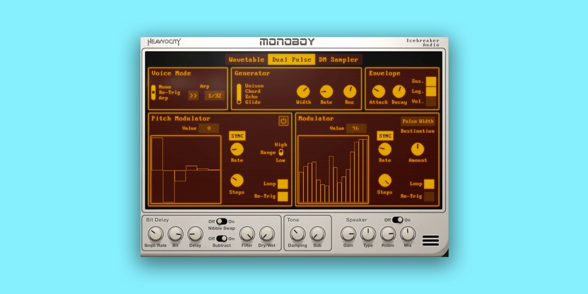Image resolution: width=588 pixels, height=294 pixels.
Task: Switch to the Wavetable tab
Action: point(246,59)
